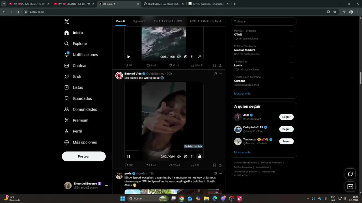362x203 pixels.
Task: Follow ColapintoF1AR account
Action: pos(286,129)
